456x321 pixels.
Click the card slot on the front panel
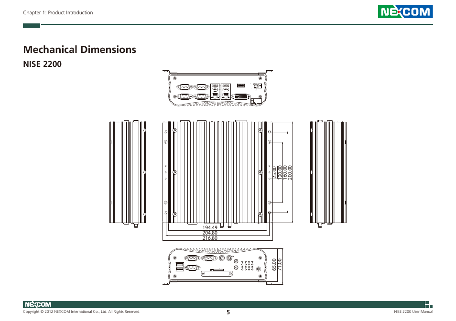click(217, 273)
